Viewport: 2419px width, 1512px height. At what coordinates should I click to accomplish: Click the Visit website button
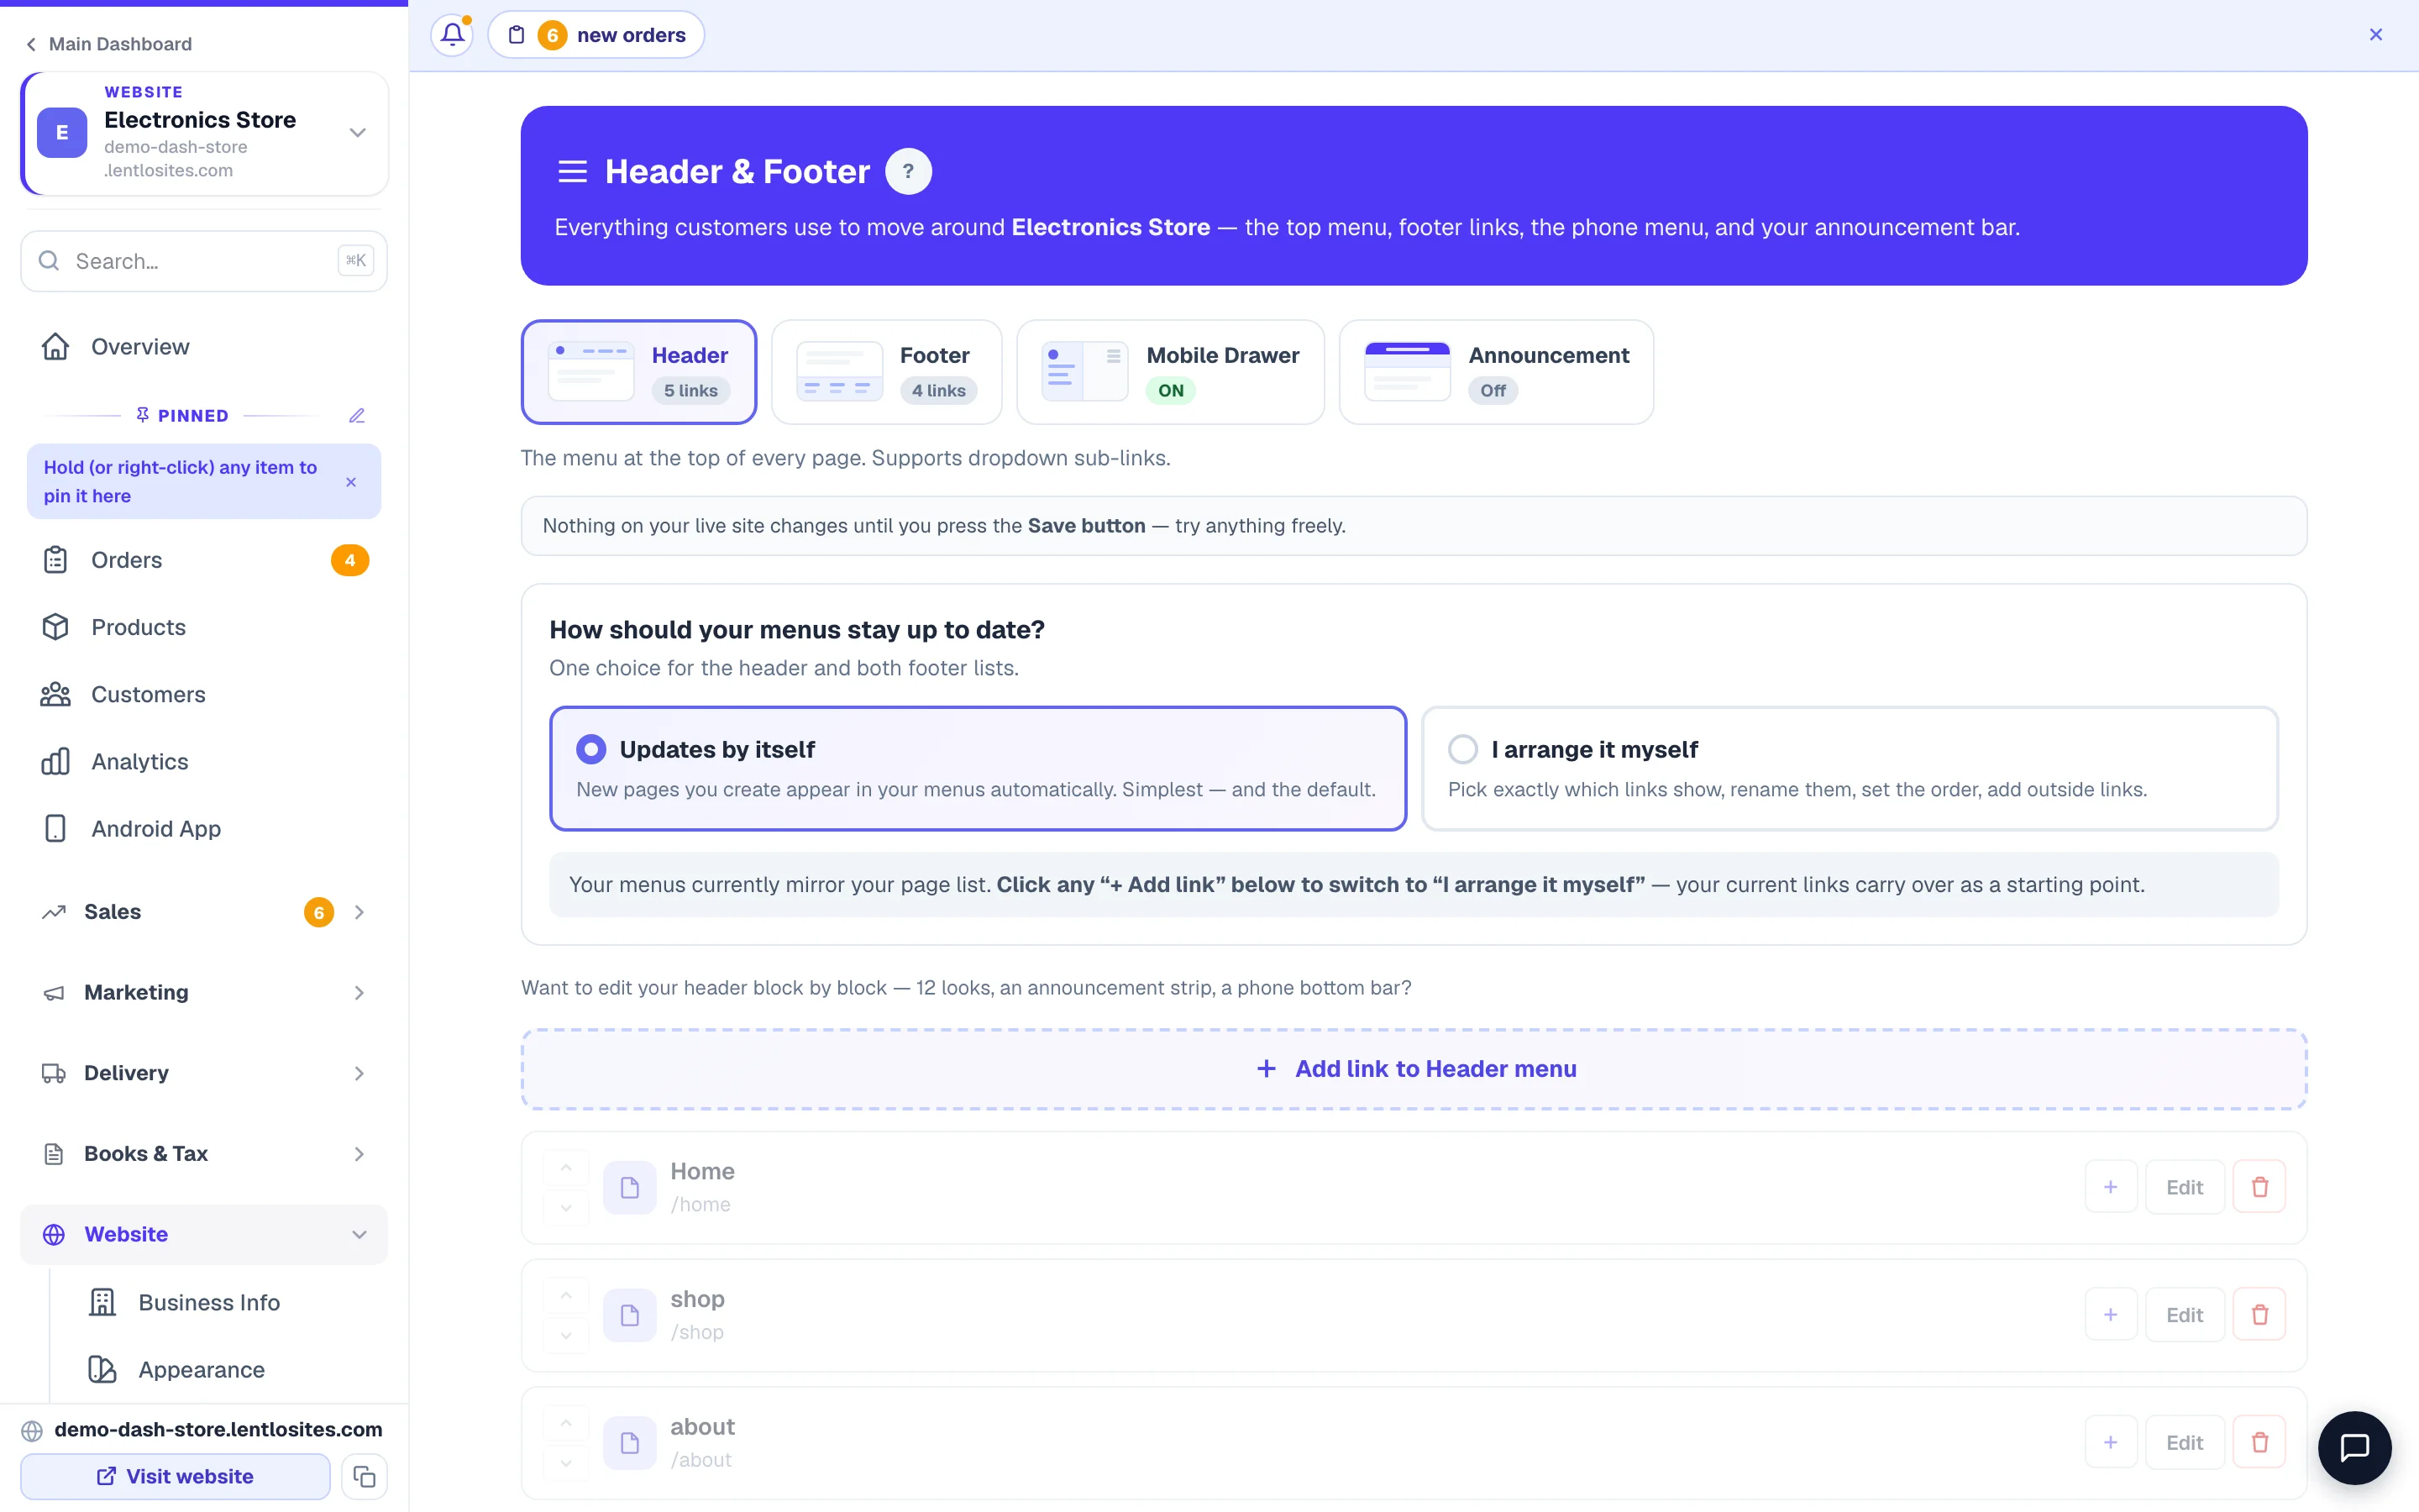pos(176,1476)
